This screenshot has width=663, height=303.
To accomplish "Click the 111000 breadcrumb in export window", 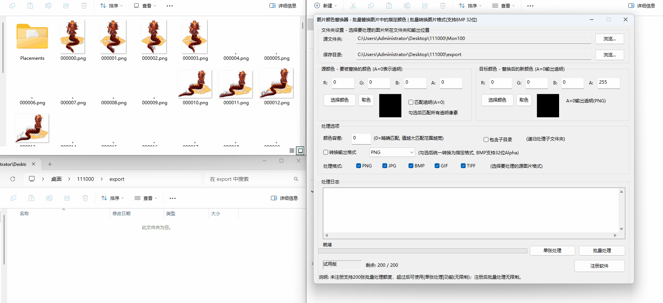I will (x=86, y=179).
